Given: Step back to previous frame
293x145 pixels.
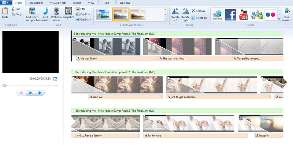Looking at the screenshot, I should tap(22, 93).
